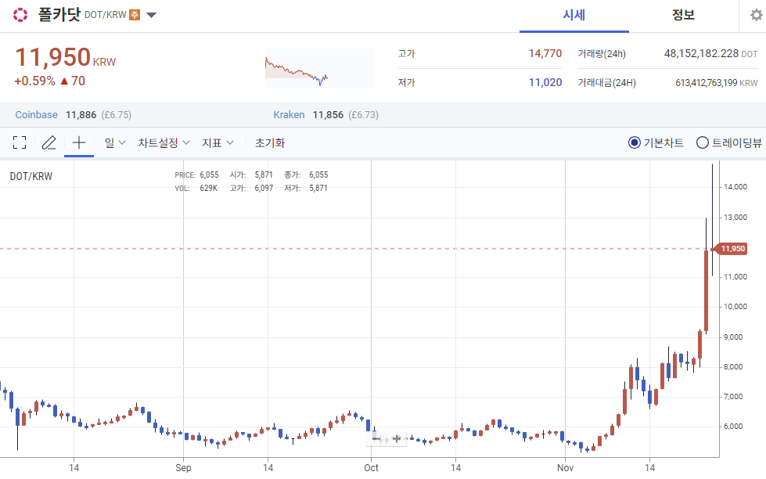Click the Polkadot coin logo icon

(20, 15)
